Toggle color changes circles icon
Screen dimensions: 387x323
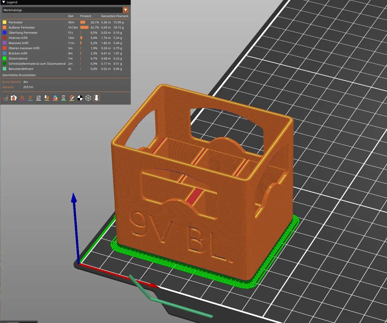click(55, 98)
